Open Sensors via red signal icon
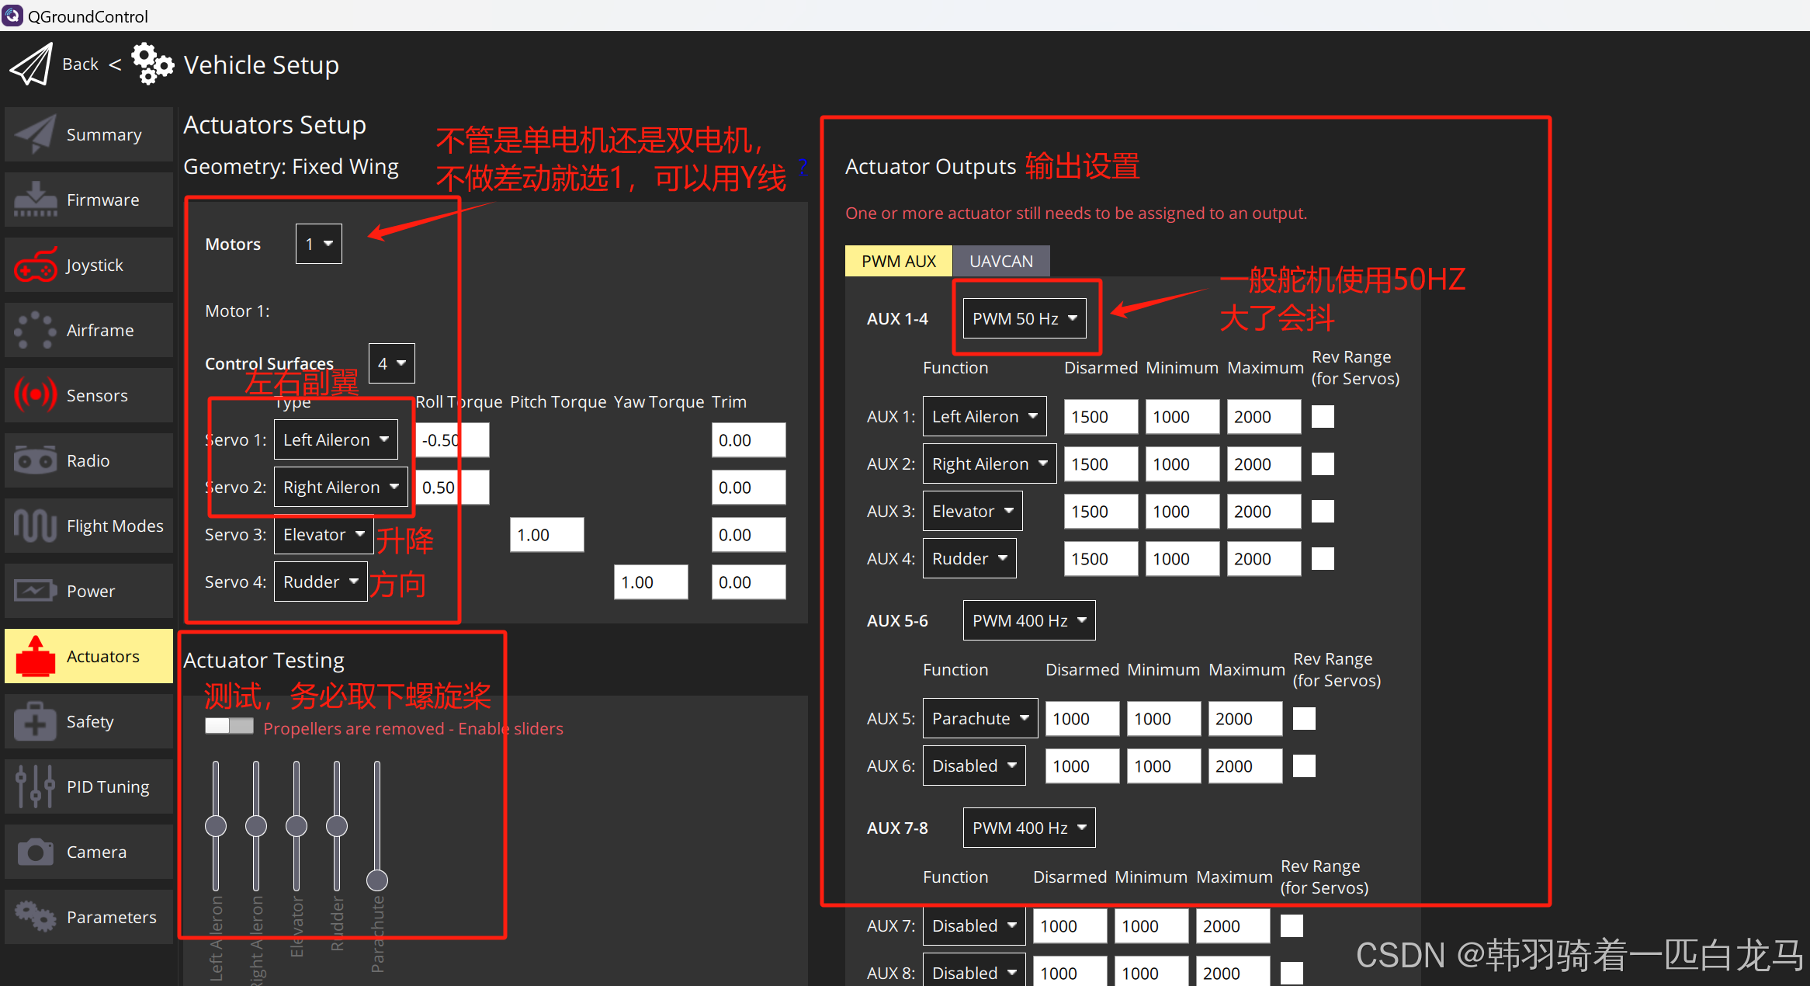 pos(35,395)
